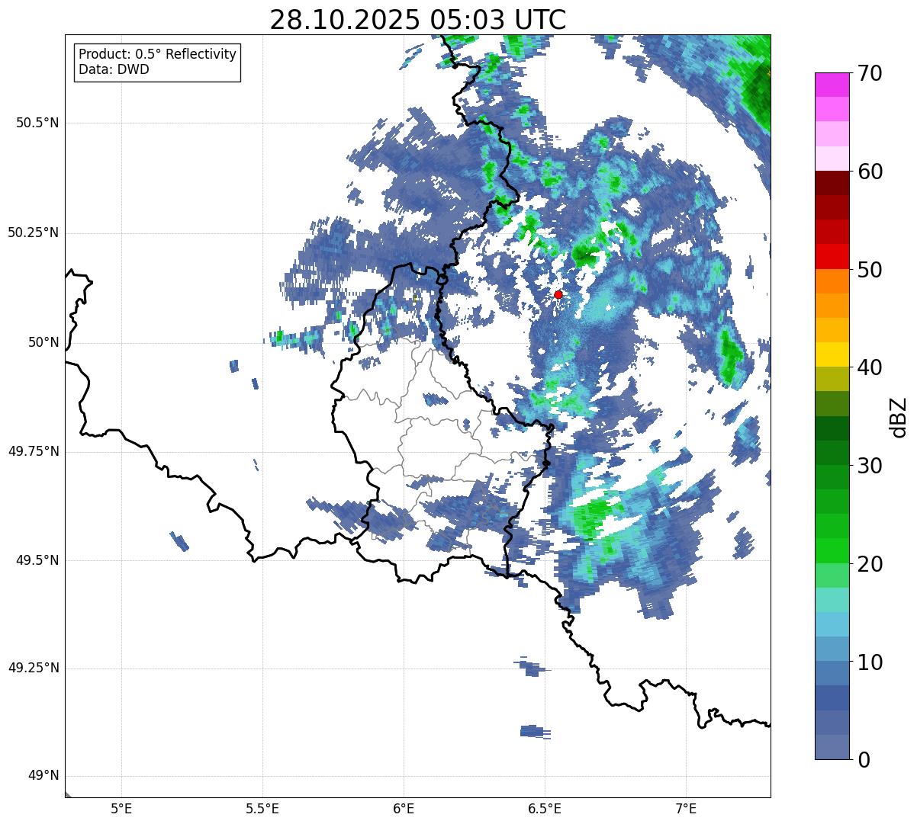The image size is (917, 824).
Task: Click the red radar site marker
Action: (x=558, y=294)
